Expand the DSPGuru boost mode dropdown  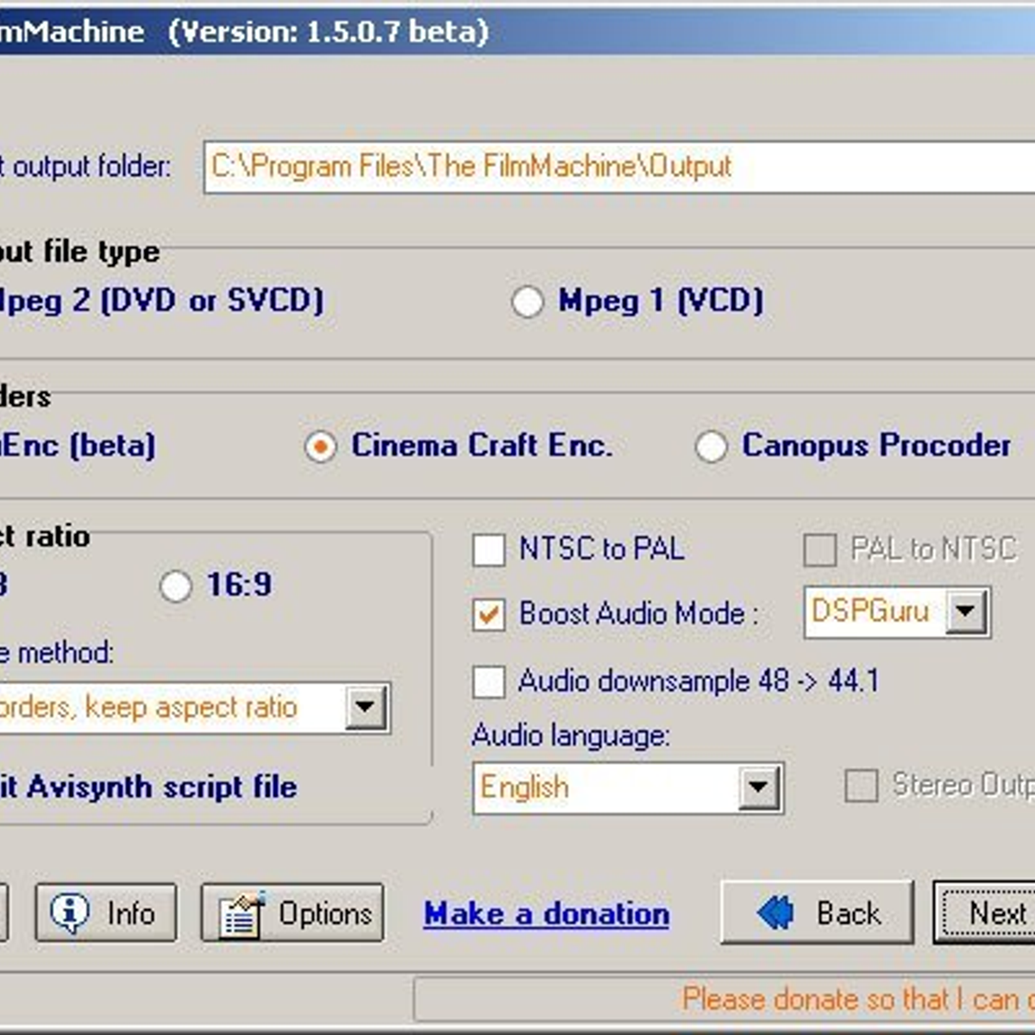[x=966, y=612]
